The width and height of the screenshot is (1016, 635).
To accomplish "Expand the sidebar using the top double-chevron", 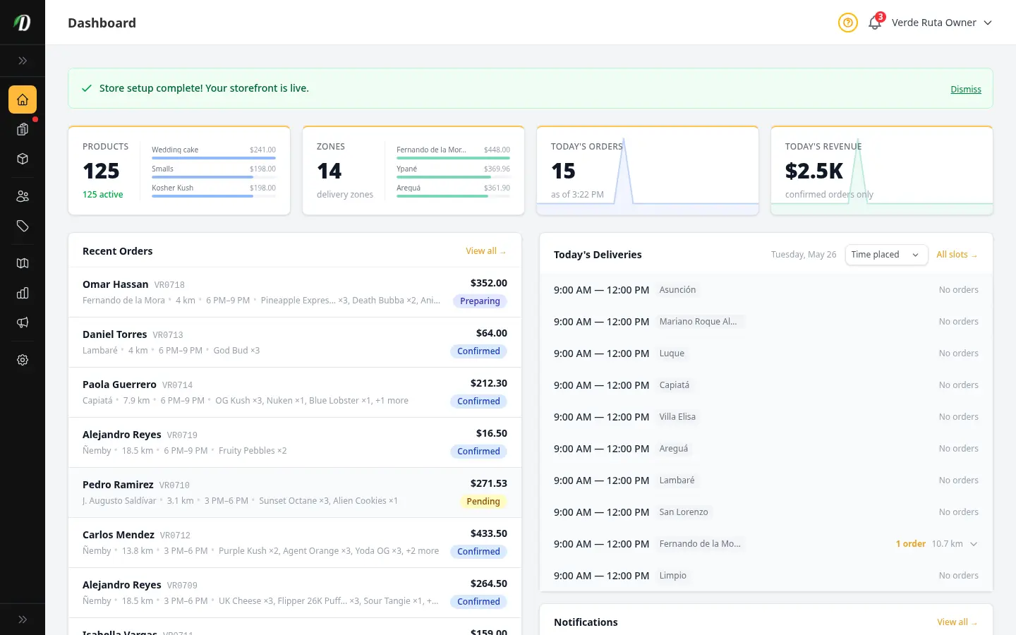I will 23,61.
